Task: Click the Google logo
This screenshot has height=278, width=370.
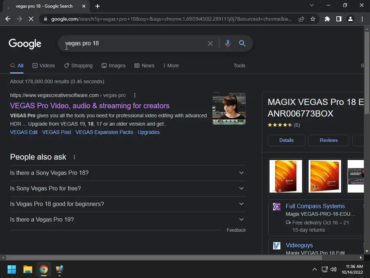Action: pos(25,44)
